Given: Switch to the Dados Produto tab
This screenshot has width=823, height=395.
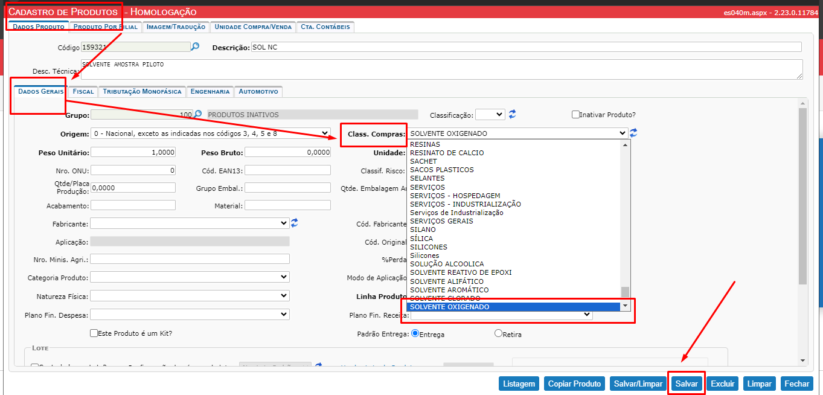Looking at the screenshot, I should click(39, 27).
